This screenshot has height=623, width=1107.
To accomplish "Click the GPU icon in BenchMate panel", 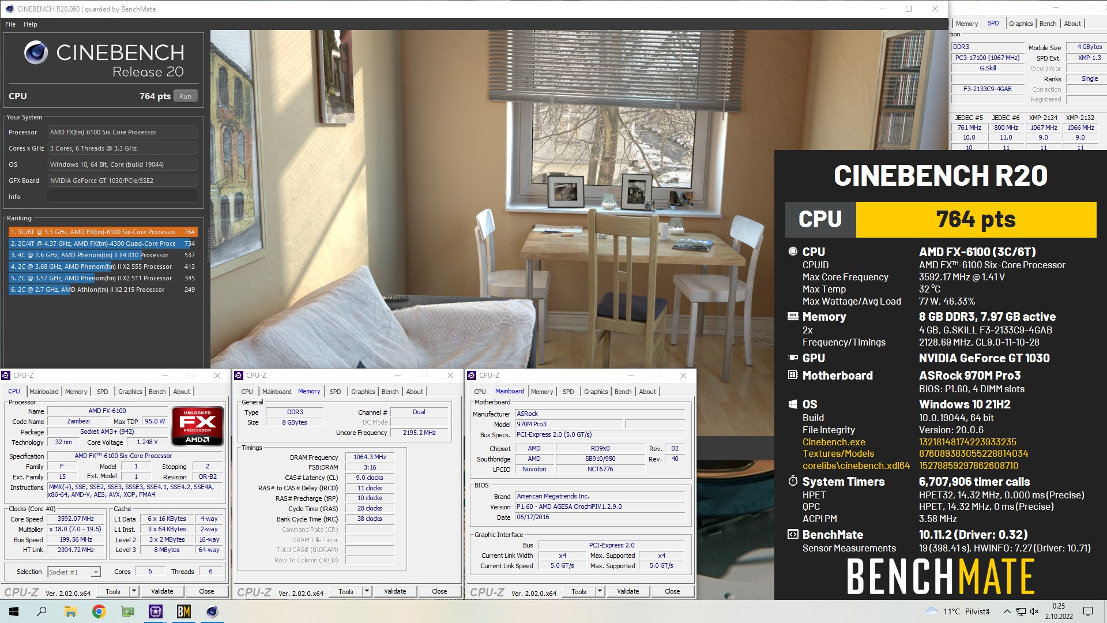I will pos(793,358).
